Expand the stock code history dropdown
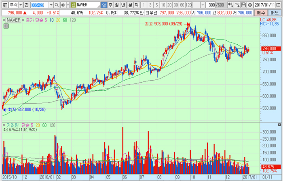Viewport: 283px width, 181px height. point(51,5)
